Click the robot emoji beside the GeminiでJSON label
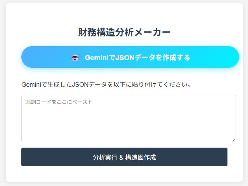The width and height of the screenshot is (248, 186). click(x=75, y=57)
